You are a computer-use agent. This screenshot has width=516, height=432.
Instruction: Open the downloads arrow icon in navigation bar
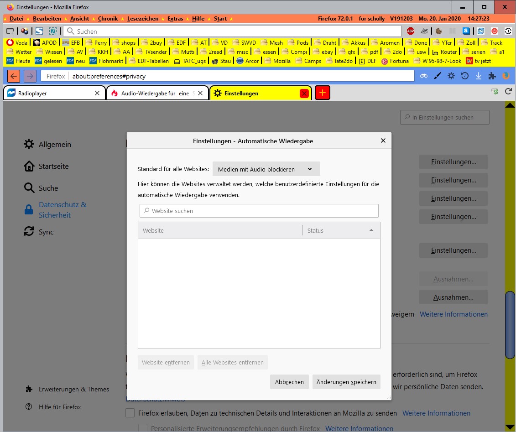coord(478,76)
